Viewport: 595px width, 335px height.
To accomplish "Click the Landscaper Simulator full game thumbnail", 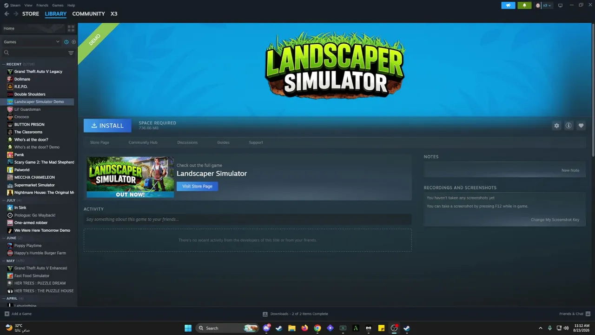I will point(130,177).
